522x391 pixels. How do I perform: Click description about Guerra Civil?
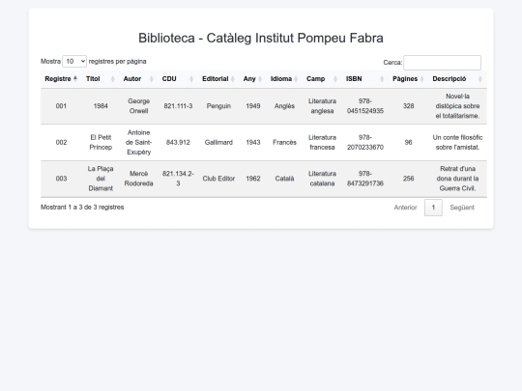pyautogui.click(x=457, y=179)
